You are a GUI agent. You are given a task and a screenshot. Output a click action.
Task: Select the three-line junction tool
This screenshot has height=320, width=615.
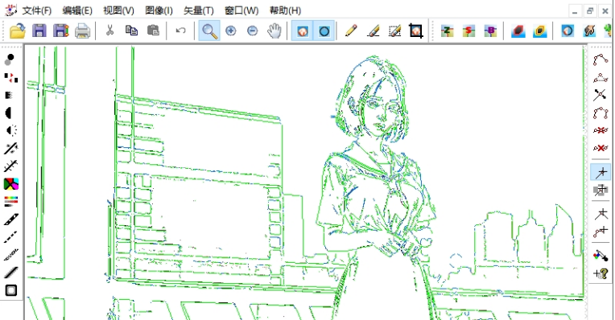point(601,214)
